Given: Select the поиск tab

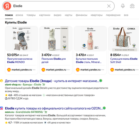Looking at the screenshot, I should (9, 15).
